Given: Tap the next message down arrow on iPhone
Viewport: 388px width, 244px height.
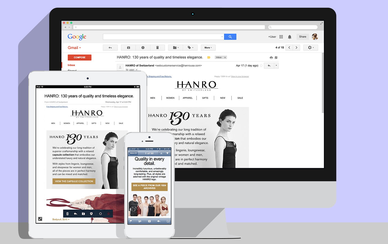Looking at the screenshot, I should (x=167, y=153).
